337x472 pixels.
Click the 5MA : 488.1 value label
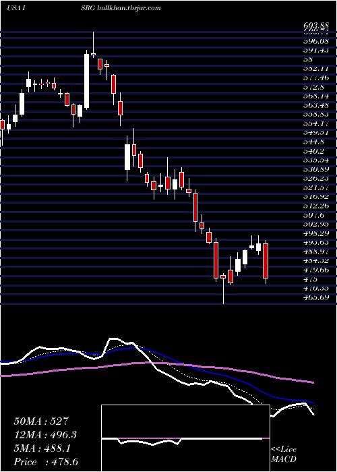(42, 448)
